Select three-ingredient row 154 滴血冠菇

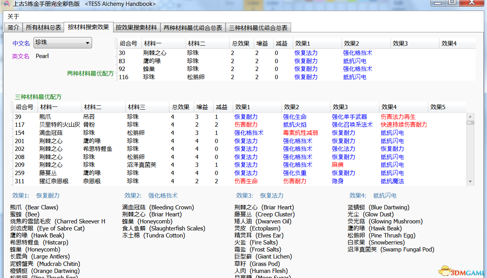pos(240,133)
